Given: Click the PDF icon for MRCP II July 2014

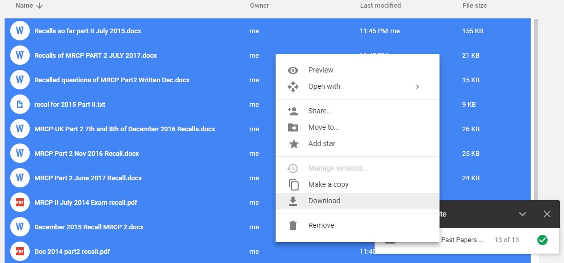Looking at the screenshot, I should 19,203.
